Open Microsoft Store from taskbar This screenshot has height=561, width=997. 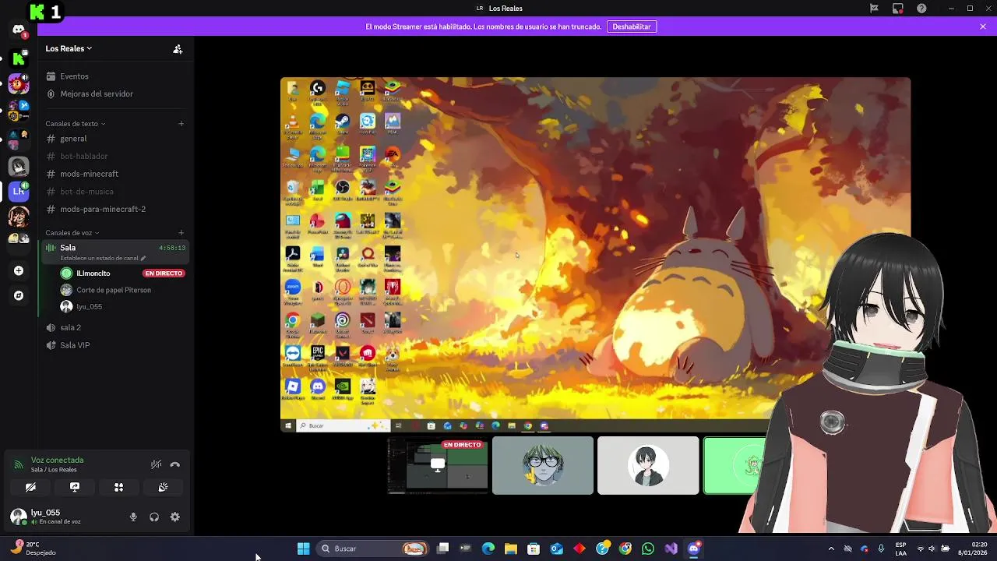[x=534, y=549]
